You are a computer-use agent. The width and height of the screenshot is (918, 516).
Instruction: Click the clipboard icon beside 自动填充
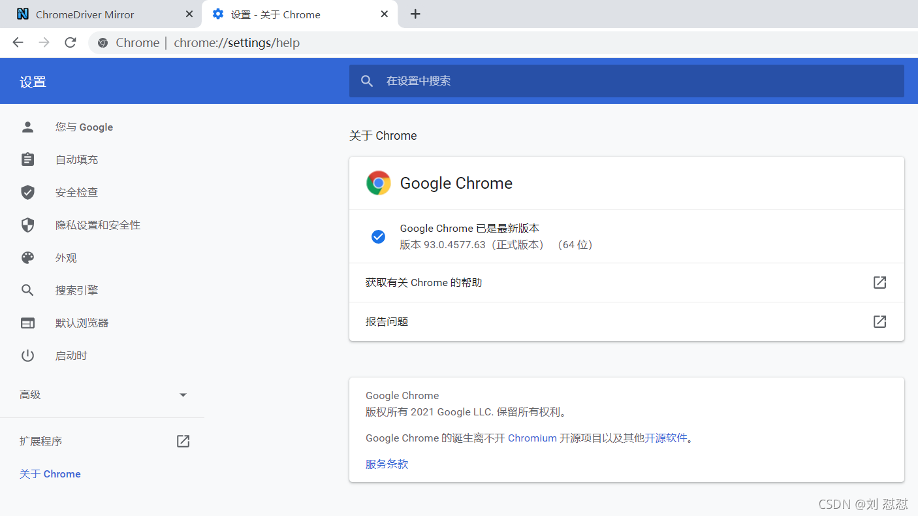[x=27, y=159]
